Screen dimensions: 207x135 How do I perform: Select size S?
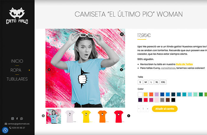click(140, 82)
